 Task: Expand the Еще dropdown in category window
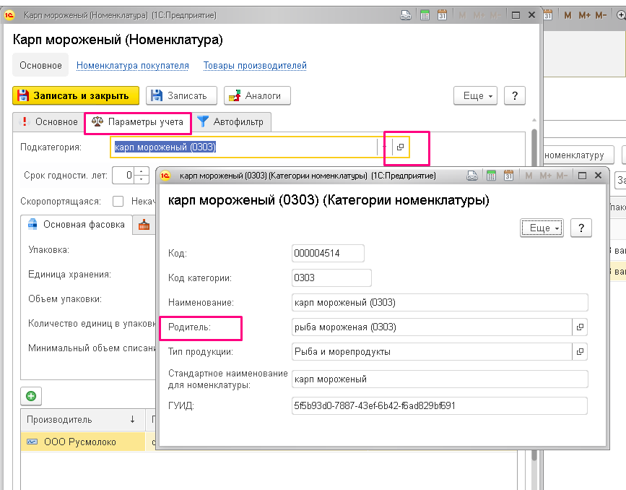point(542,228)
